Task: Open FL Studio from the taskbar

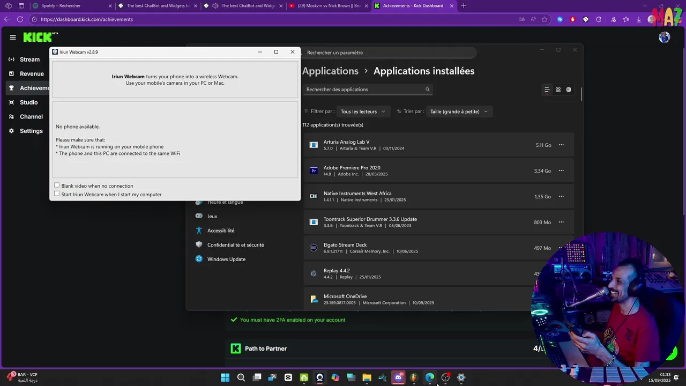Action: (414, 377)
